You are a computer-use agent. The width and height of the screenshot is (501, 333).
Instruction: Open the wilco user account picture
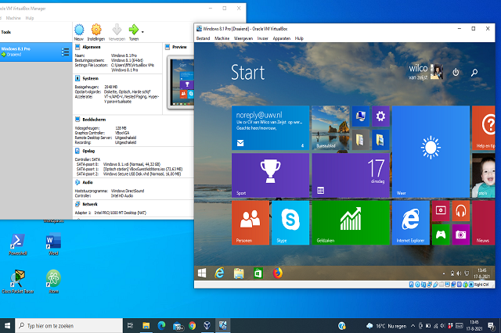click(437, 72)
